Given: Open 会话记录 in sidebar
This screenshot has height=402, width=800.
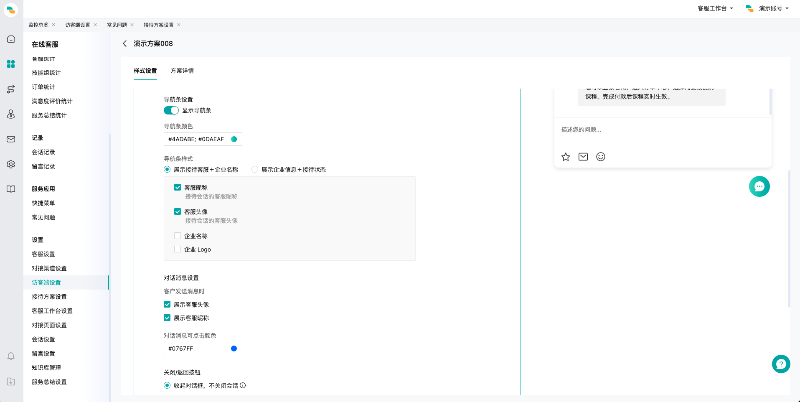Looking at the screenshot, I should coord(43,152).
